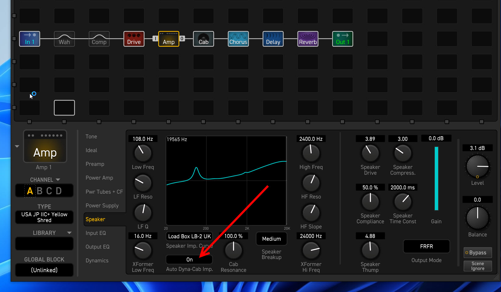
Task: Click the Speaker Thump knob
Action: 370,250
